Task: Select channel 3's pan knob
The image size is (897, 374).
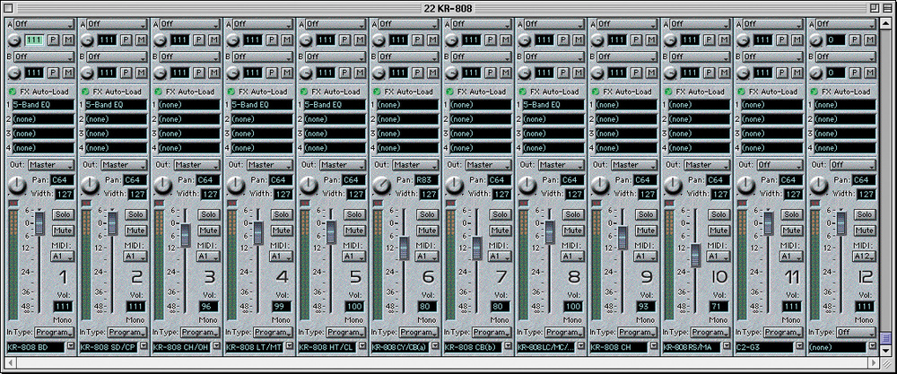Action: [x=163, y=186]
